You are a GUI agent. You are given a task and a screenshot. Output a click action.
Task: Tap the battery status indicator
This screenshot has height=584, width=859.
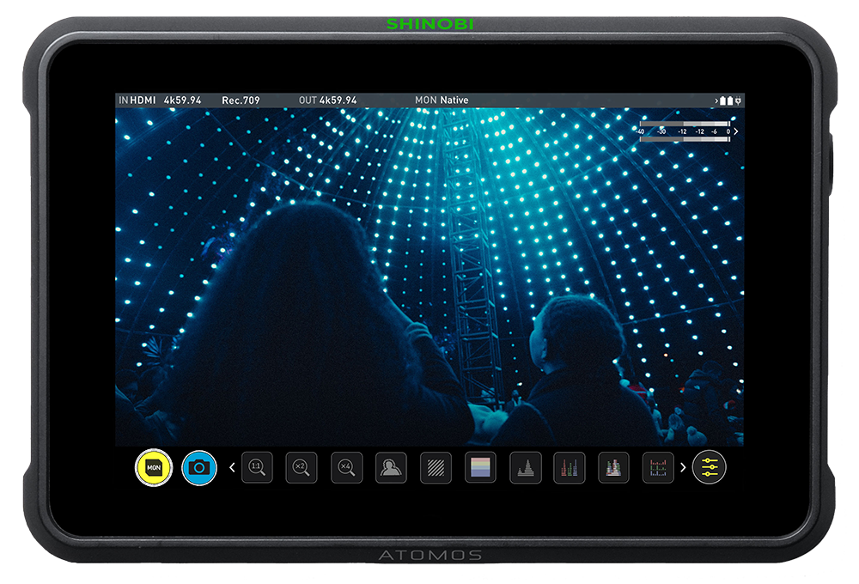tap(726, 100)
